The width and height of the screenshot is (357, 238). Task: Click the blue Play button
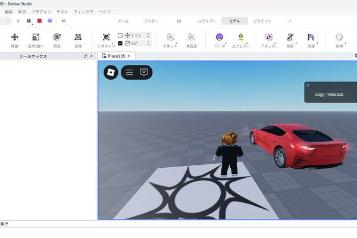click(x=18, y=21)
